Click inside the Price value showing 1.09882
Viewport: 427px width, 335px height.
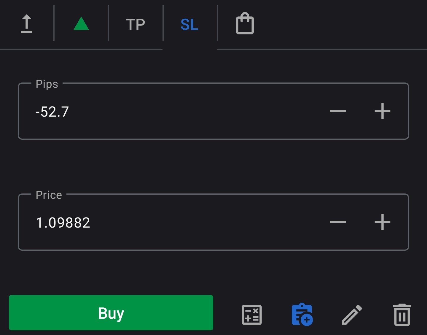pyautogui.click(x=63, y=223)
